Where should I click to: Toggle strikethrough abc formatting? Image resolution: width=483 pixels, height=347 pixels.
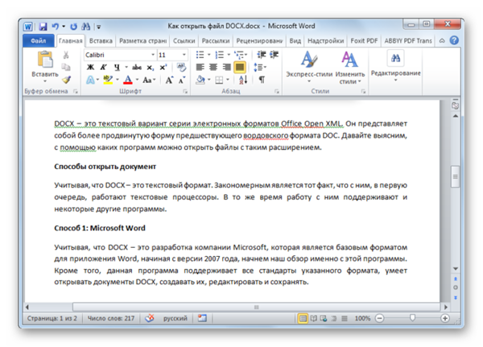pyautogui.click(x=137, y=67)
